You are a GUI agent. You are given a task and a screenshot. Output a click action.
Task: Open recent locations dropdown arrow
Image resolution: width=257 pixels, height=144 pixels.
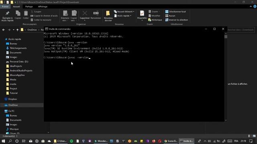tap(13, 30)
